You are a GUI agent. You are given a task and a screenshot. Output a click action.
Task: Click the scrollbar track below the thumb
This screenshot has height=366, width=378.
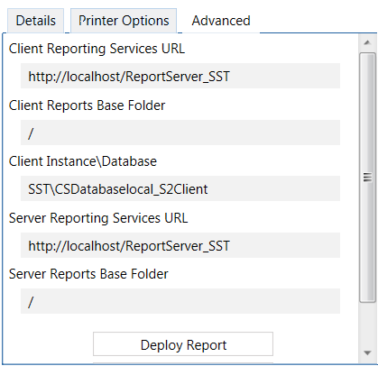click(367, 324)
